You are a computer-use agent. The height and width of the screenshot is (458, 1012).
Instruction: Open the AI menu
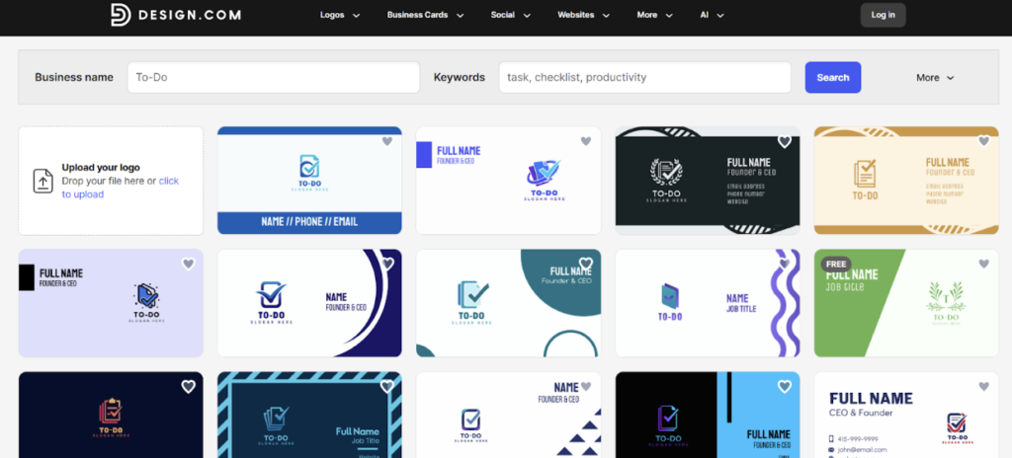pyautogui.click(x=712, y=15)
